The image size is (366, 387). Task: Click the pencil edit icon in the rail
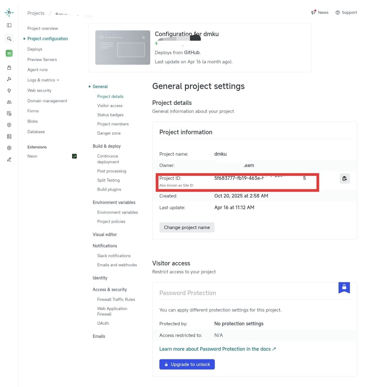point(9,159)
